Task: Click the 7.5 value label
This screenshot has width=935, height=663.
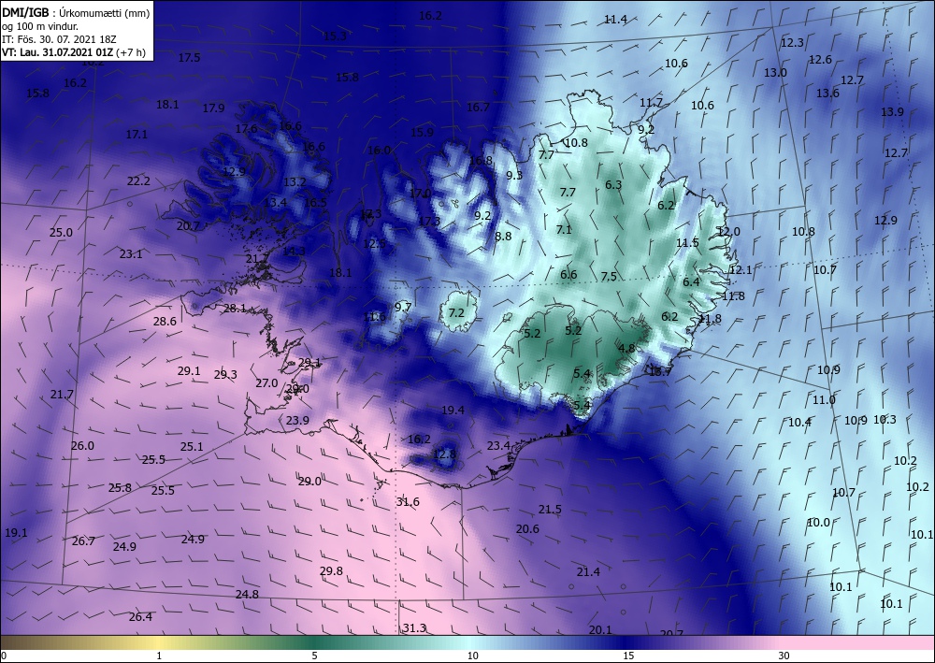Action: [609, 277]
